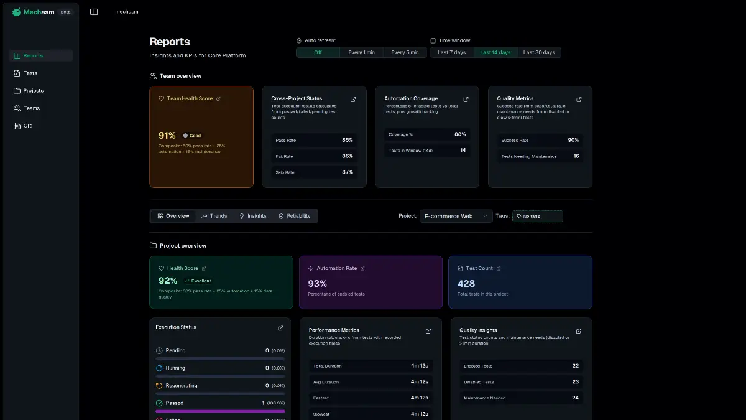Open external link icon on Automation Coverage

tap(466, 100)
